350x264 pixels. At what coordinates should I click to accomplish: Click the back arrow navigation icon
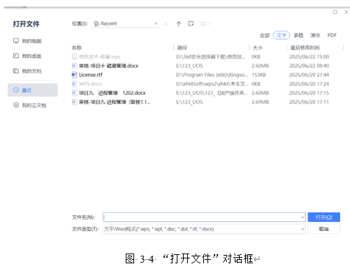(166, 24)
